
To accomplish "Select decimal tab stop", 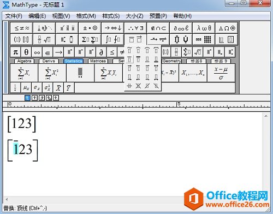I will click(x=56, y=98).
